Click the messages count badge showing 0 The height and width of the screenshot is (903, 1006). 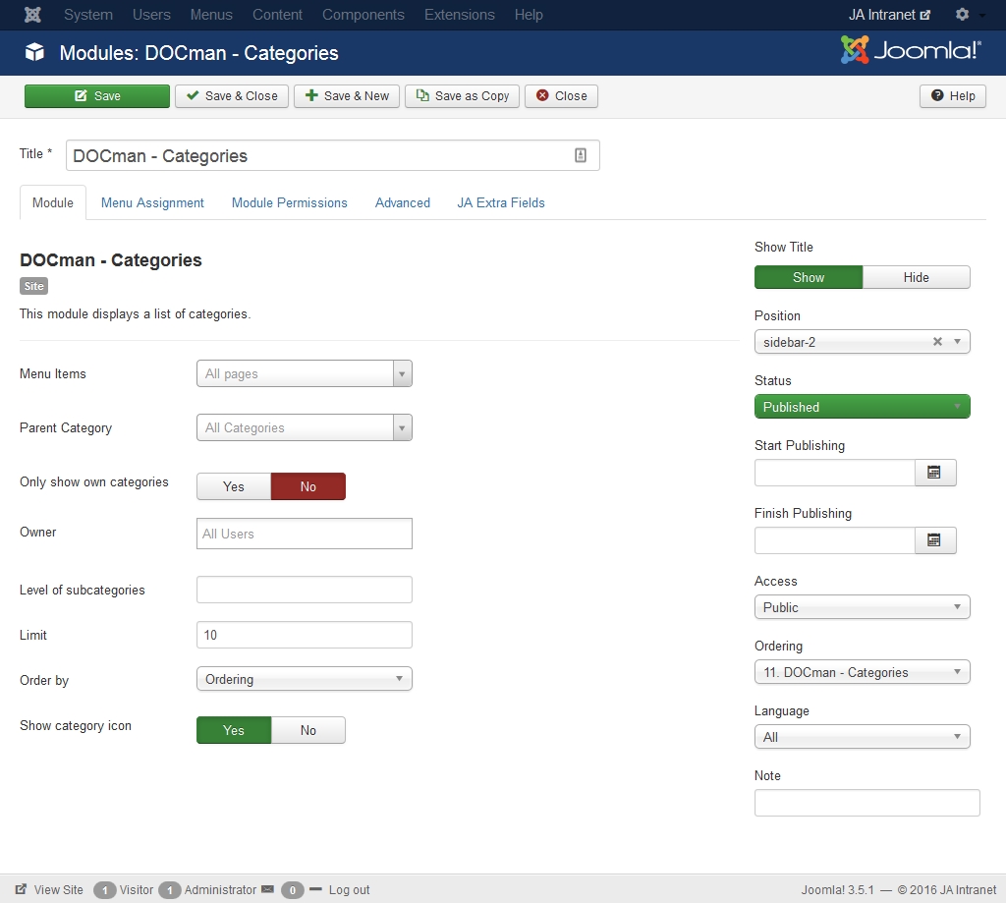[293, 890]
